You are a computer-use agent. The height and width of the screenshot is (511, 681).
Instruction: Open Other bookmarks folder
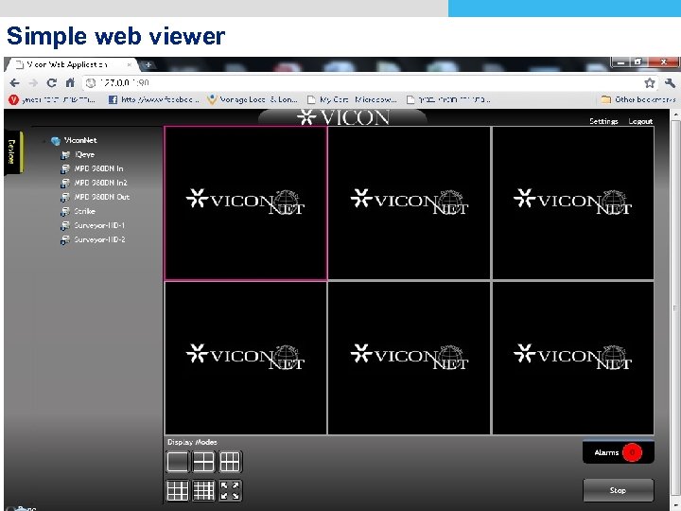tap(638, 100)
